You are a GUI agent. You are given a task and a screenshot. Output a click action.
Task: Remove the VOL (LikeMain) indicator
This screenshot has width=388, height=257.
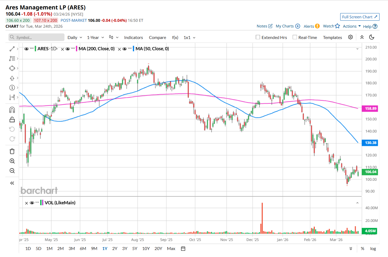click(x=27, y=203)
